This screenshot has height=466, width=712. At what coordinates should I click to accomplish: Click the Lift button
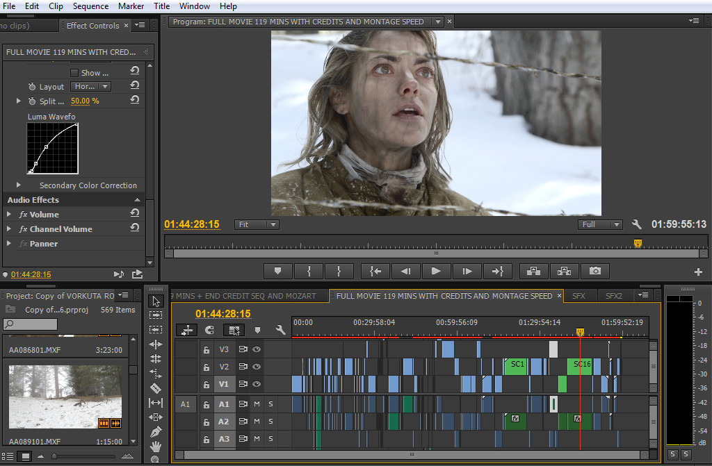[x=533, y=272]
